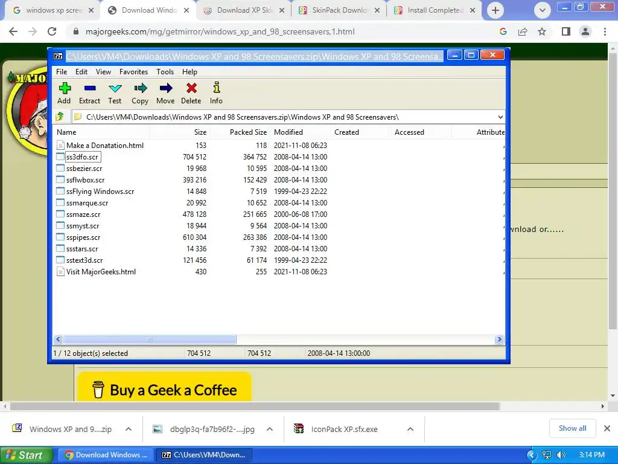Open the Favorites menu
Screen dimensions: 618x464
click(133, 72)
